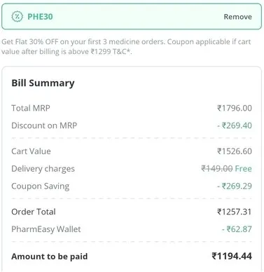The image size is (264, 272).
Task: Remove the PHE30 coupon
Action: pos(237,17)
